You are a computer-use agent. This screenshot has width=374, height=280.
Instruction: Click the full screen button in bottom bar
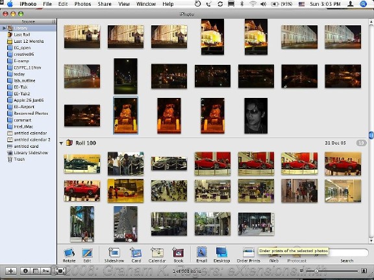tap(60, 271)
